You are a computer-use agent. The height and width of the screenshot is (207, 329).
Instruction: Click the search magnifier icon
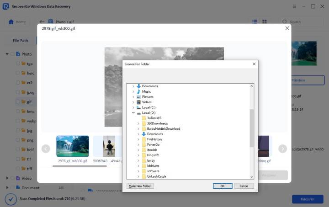pos(284,21)
